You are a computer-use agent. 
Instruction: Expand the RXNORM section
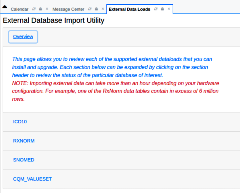[x=24, y=141]
